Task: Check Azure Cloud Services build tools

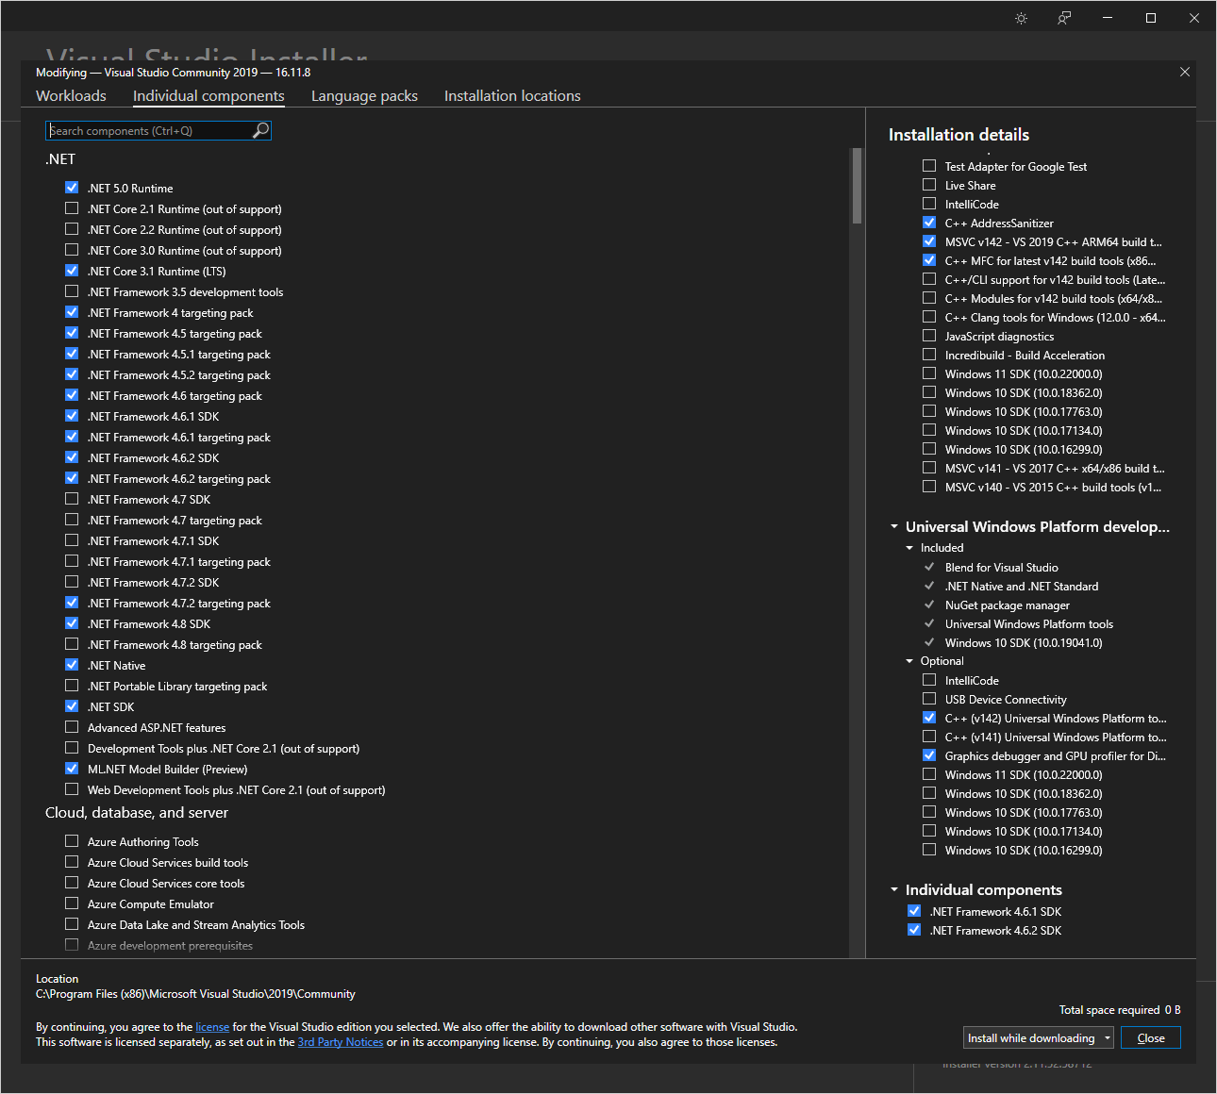Action: tap(72, 862)
